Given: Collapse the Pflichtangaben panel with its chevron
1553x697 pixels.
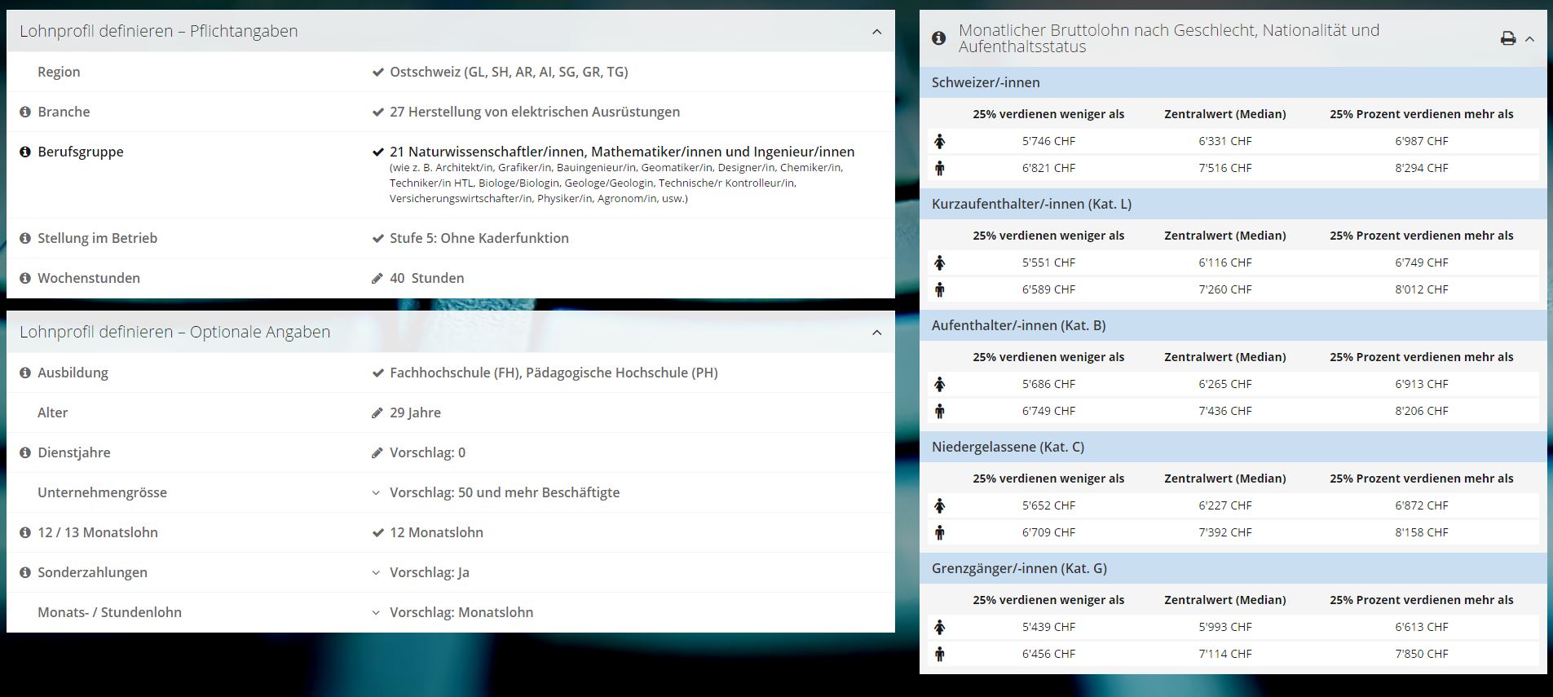Looking at the screenshot, I should 876,32.
